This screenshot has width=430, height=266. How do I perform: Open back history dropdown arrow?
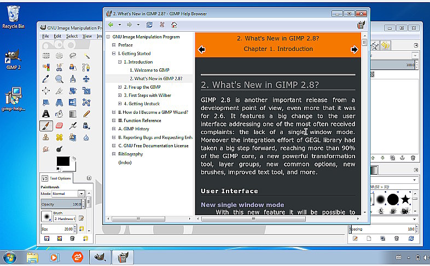(120, 25)
